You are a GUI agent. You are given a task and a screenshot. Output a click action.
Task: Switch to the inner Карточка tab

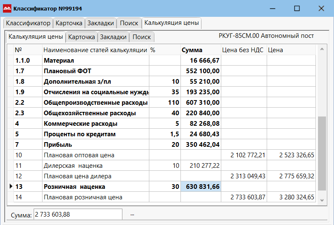coord(82,37)
